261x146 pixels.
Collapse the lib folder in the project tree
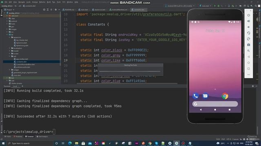(x=7, y=34)
